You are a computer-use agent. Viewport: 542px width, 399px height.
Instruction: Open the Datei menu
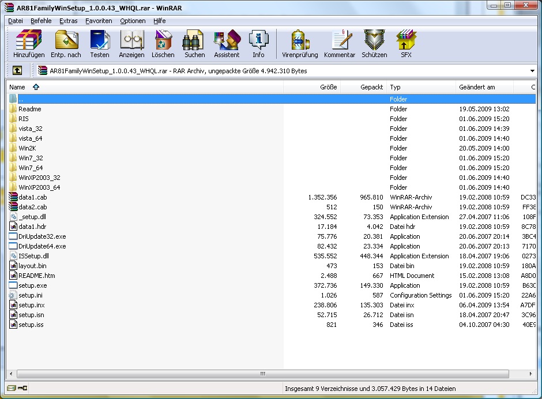[16, 21]
